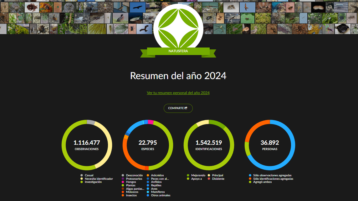
Task: Click the Insectos orange legend dot
Action: point(123,195)
